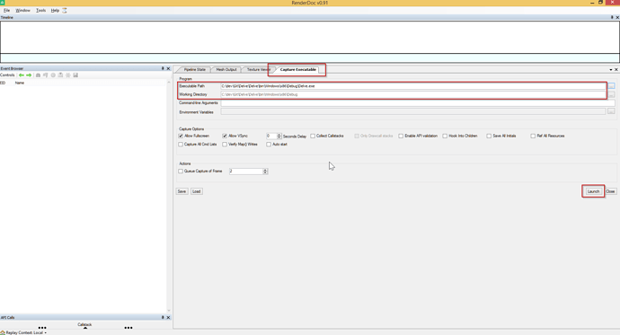
Task: Click the Close button beside Launch
Action: (610, 191)
